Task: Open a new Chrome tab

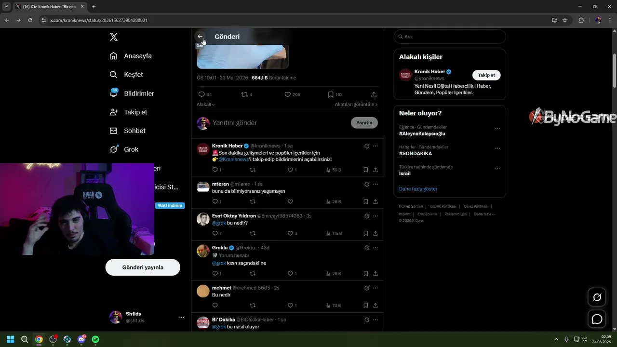Action: tap(94, 7)
